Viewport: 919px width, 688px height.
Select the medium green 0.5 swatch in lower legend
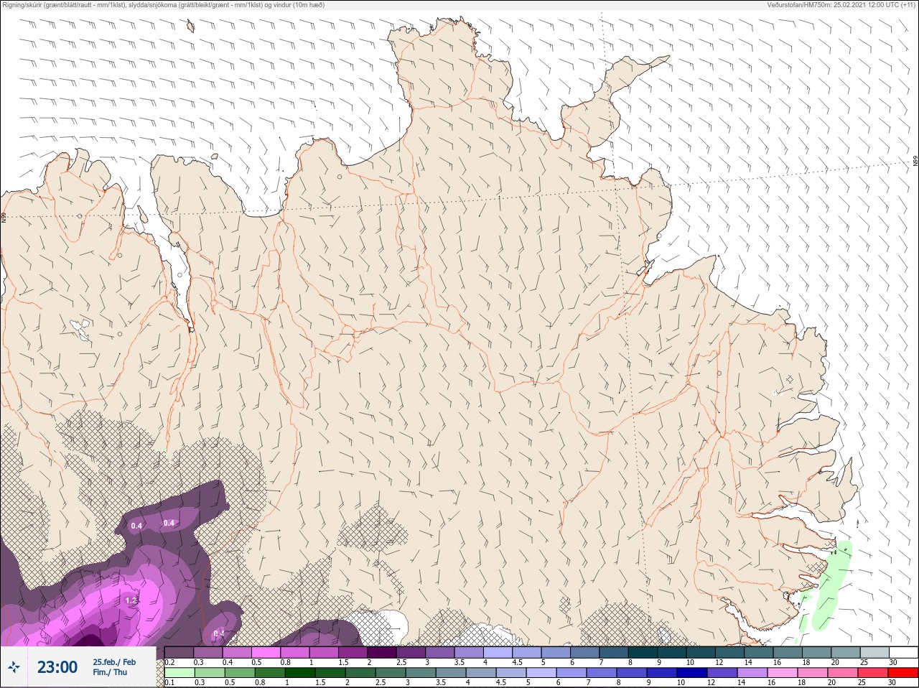click(x=241, y=673)
